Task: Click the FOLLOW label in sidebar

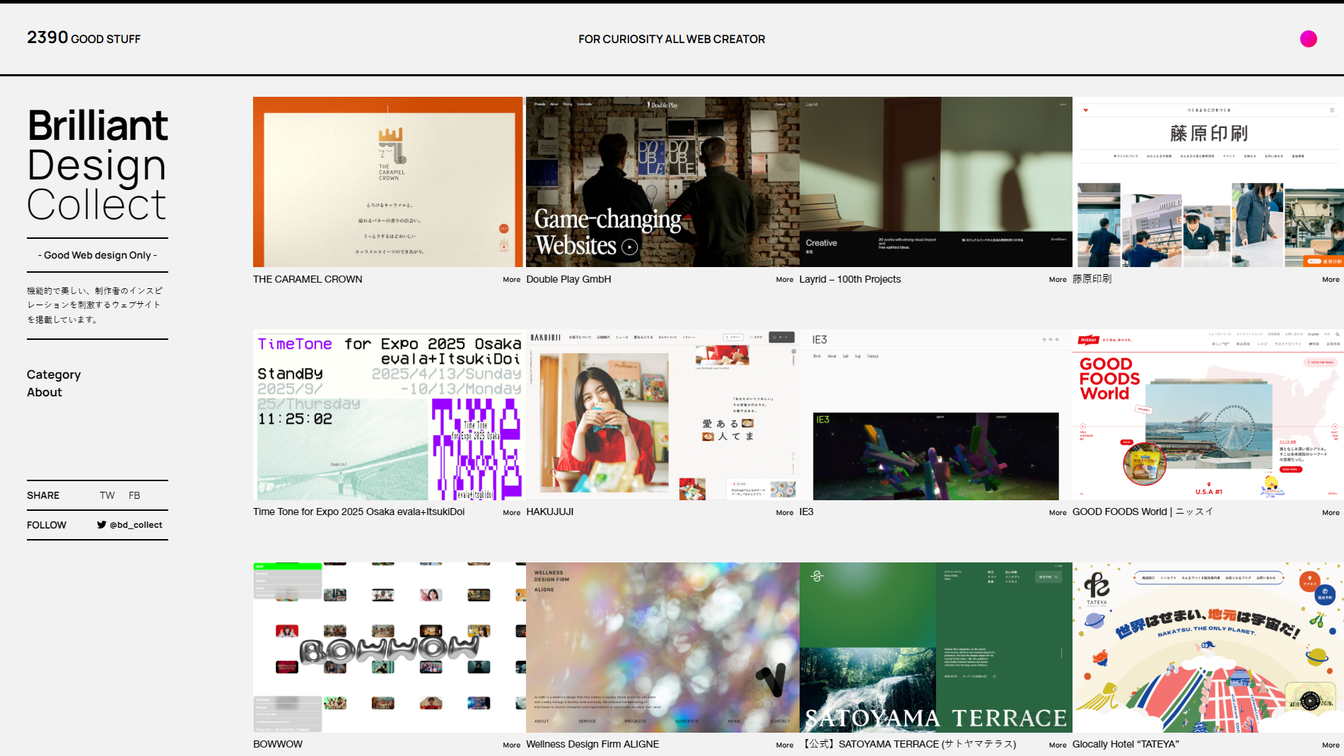Action: 47,525
